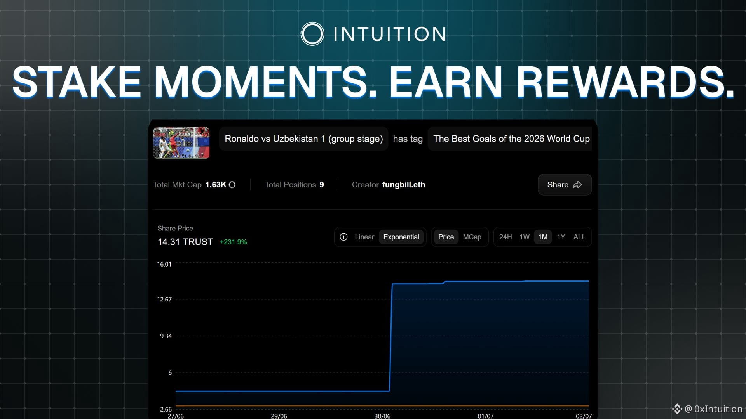Viewport: 746px width, 419px height.
Task: Click the 29/06 date label on chart axis
Action: pyautogui.click(x=279, y=416)
